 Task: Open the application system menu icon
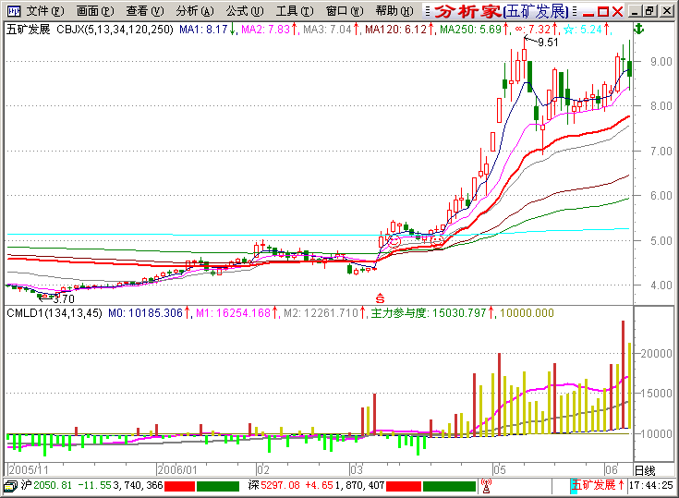click(x=13, y=11)
